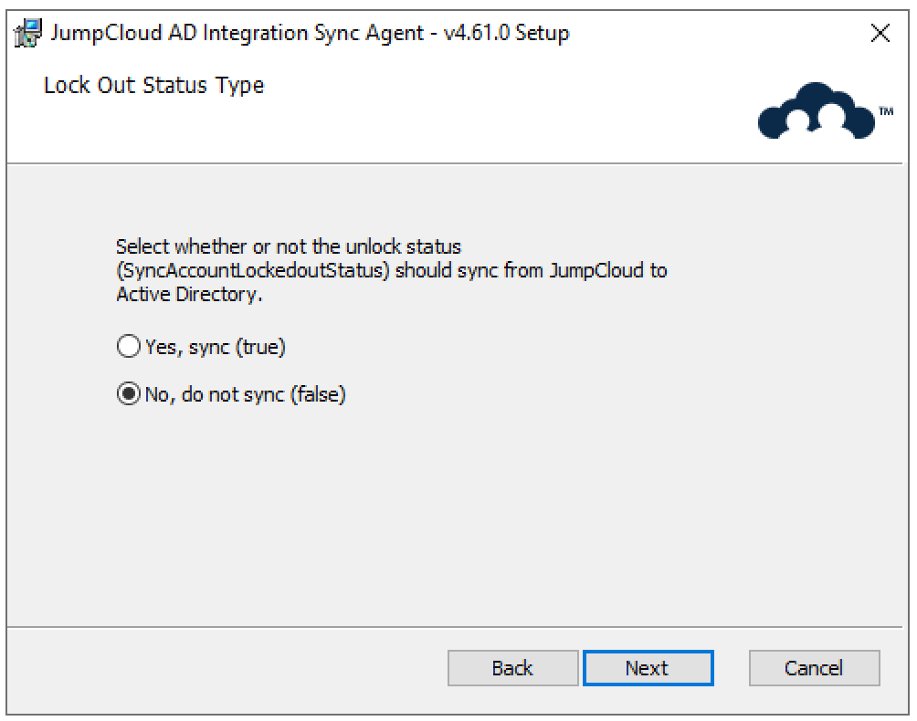Image resolution: width=917 pixels, height=721 pixels.
Task: Abort installation with the Cancel button
Action: 813,668
